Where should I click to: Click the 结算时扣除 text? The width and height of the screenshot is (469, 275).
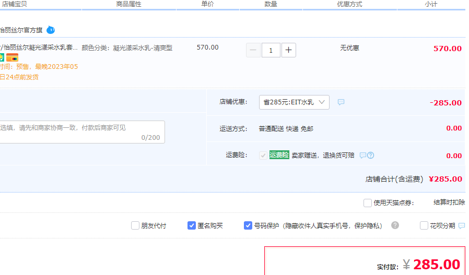pyautogui.click(x=449, y=202)
